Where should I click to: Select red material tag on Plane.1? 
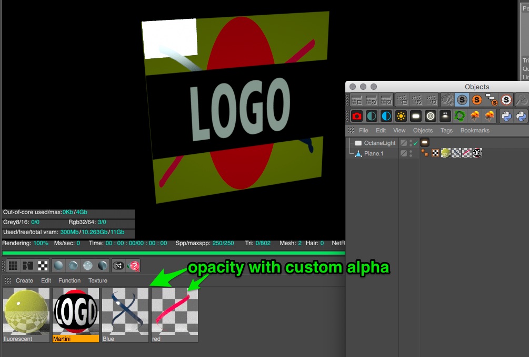tap(467, 153)
